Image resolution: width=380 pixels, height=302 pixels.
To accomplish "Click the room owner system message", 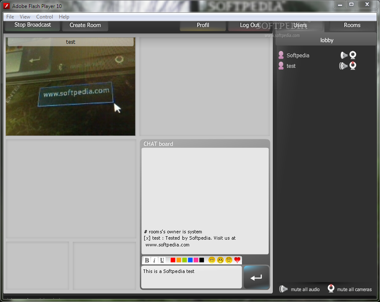I will 173,232.
